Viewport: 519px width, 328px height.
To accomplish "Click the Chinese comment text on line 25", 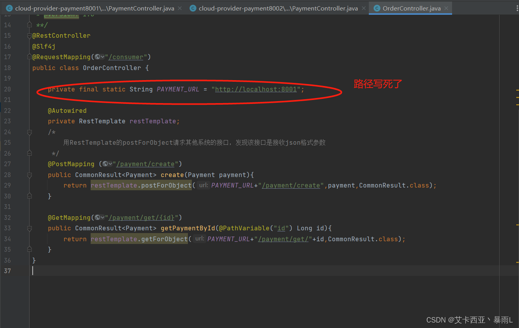I will 195,142.
